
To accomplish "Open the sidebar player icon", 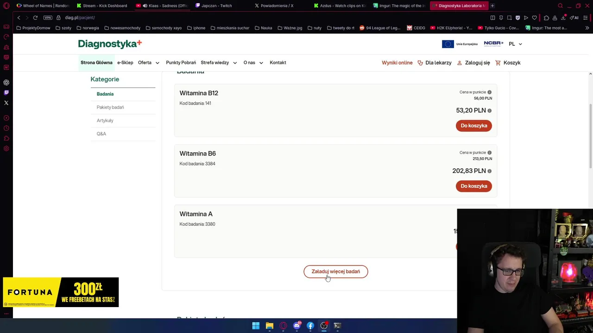I will (6, 118).
